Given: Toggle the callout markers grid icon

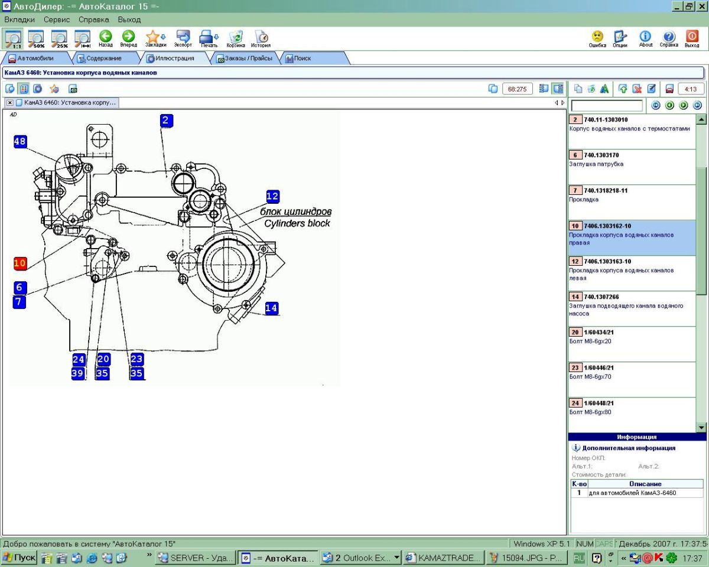Looking at the screenshot, I should click(x=24, y=89).
